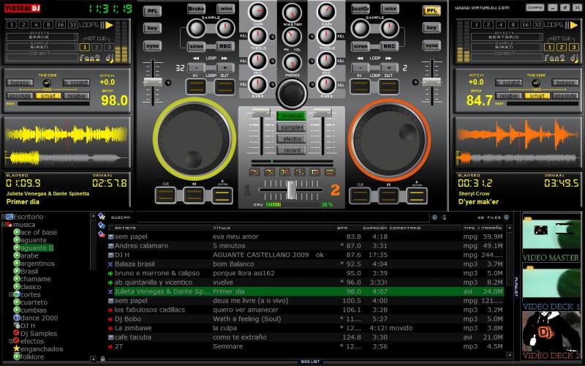Set left deck loop to 8 beats

(48, 25)
